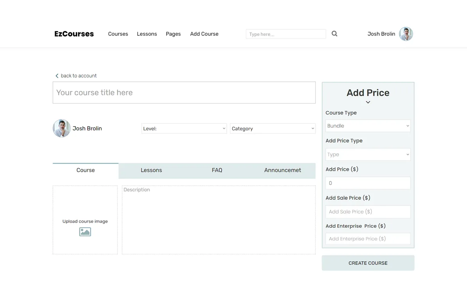Click the EzCourses logo
This screenshot has height=292, width=467.
[x=74, y=34]
